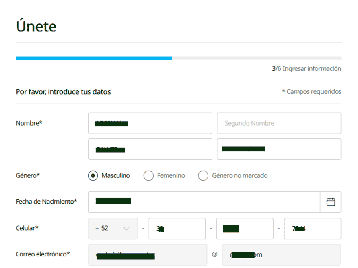Click the middle phone number segment field
This screenshot has width=358, height=268.
pyautogui.click(x=245, y=229)
